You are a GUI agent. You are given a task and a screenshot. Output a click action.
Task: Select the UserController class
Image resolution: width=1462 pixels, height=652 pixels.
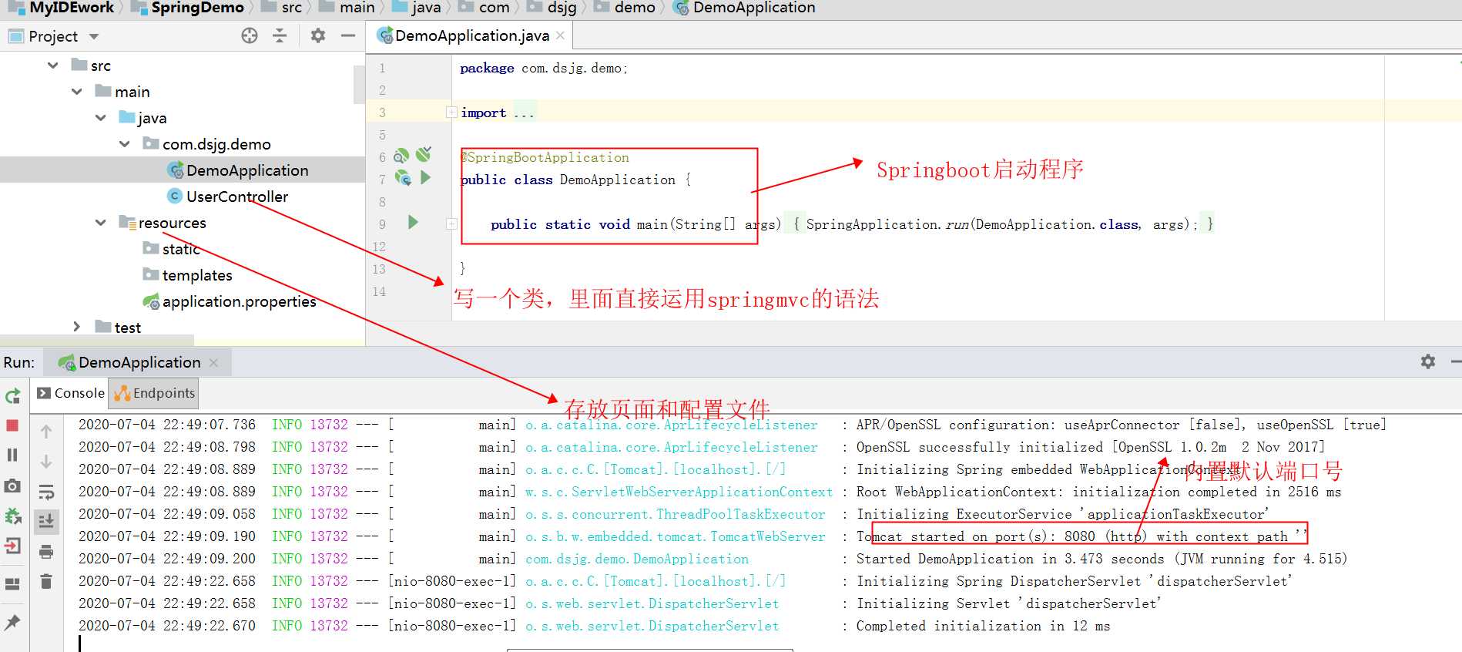(x=236, y=197)
